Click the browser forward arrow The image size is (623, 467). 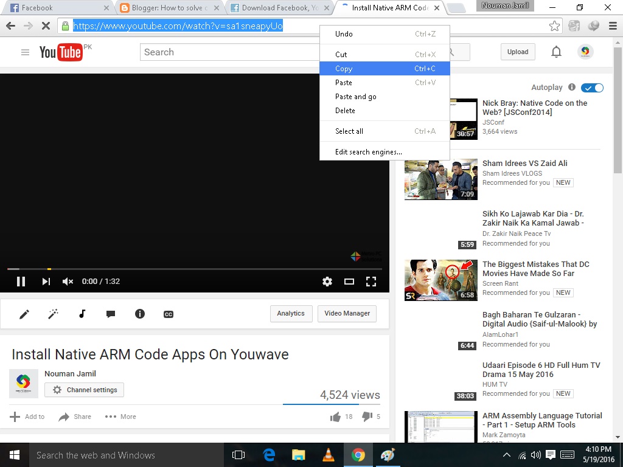click(28, 26)
